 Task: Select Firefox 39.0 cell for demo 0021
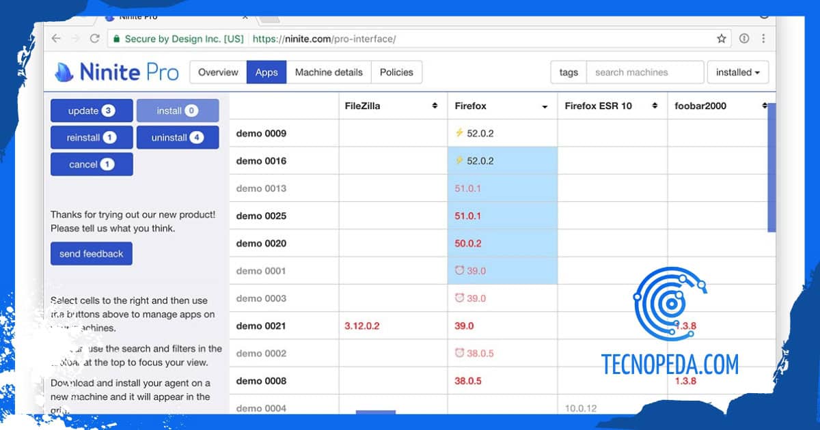point(502,326)
